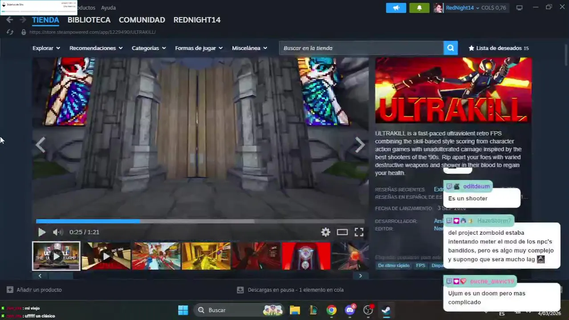Toggle theater mode on video
Image resolution: width=569 pixels, height=320 pixels.
click(x=342, y=232)
